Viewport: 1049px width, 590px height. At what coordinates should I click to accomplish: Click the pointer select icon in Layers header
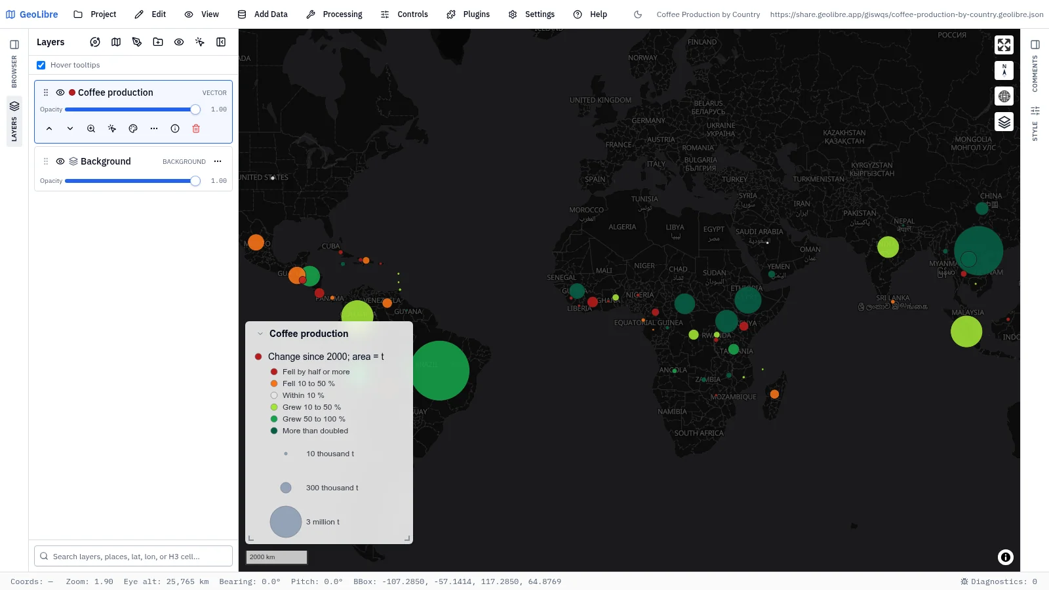click(200, 42)
